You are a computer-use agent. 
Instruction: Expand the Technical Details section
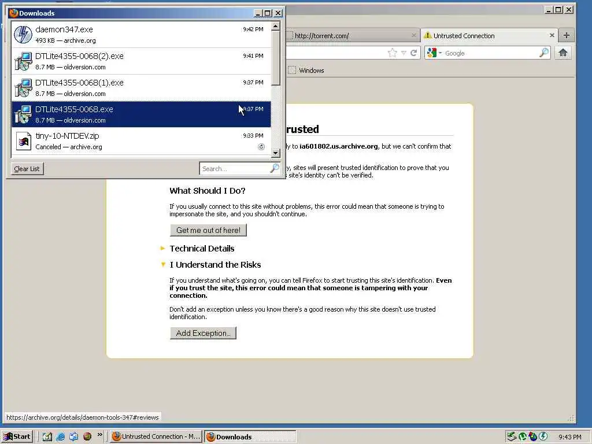162,248
